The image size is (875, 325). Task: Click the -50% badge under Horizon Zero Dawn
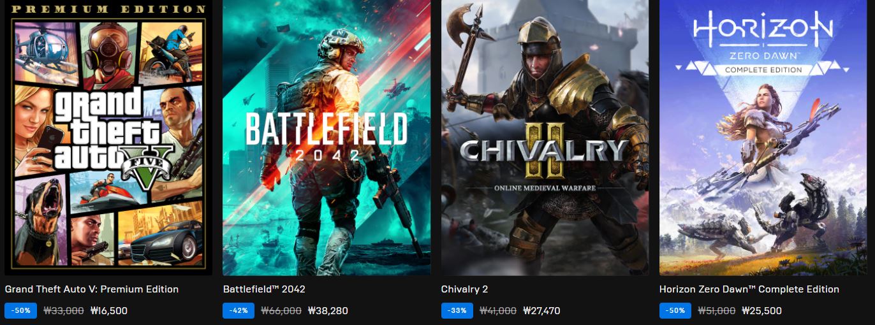point(675,311)
